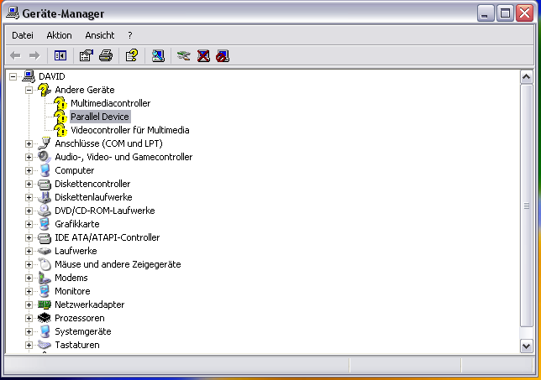Collapse the DAVID root node

click(x=13, y=76)
